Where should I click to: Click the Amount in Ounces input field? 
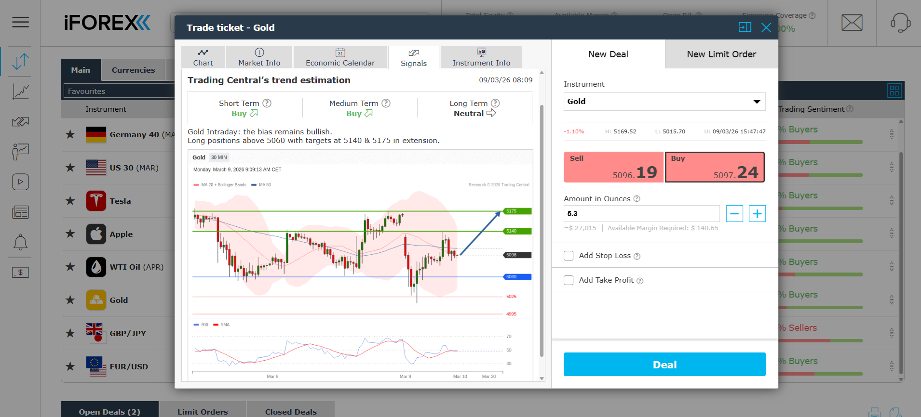(x=642, y=214)
